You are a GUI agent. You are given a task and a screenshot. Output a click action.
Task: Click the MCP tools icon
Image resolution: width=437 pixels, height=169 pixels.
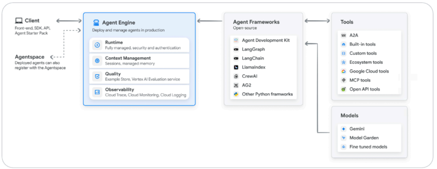344,80
